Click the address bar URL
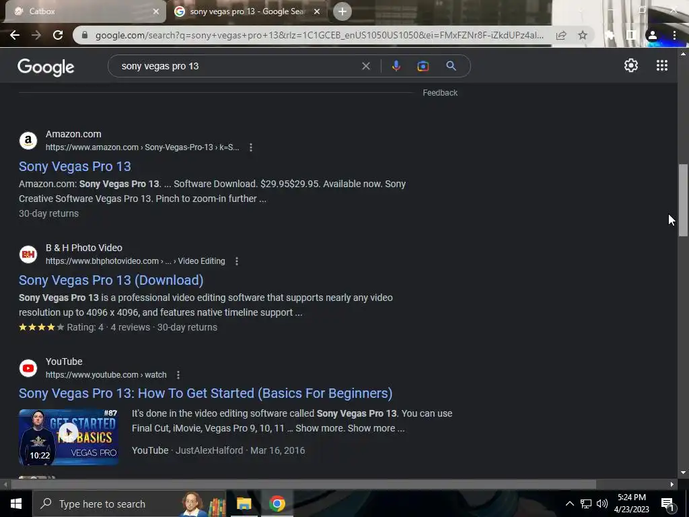689x517 pixels. point(320,35)
